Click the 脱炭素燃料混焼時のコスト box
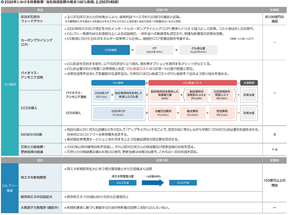The width and height of the screenshot is (288, 215). [x=197, y=95]
